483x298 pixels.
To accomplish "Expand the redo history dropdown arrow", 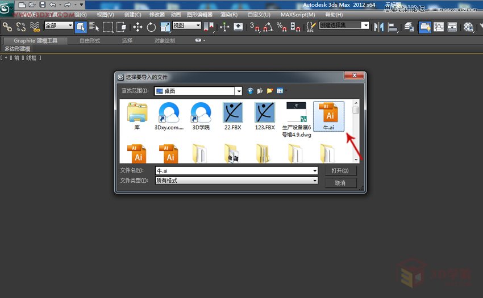I will 75,5.
